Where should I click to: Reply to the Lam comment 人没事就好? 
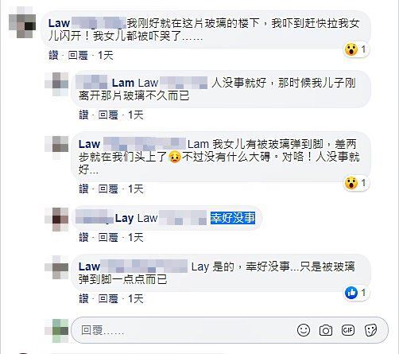tap(108, 115)
